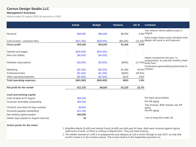196x147 pixels.
Task: Select the Budget column header
Action: tap(97, 25)
